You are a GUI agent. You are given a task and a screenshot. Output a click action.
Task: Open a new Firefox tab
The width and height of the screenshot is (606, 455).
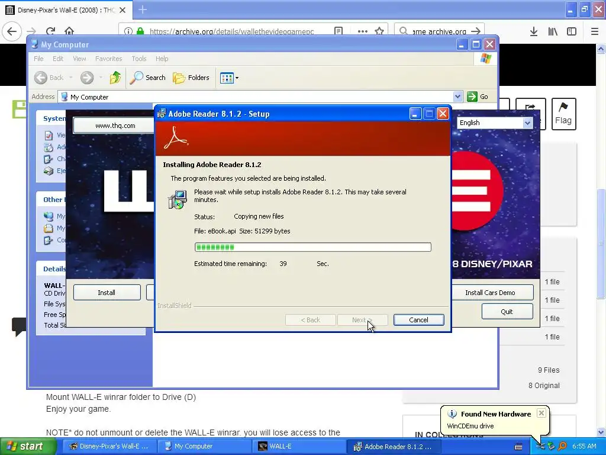(143, 9)
